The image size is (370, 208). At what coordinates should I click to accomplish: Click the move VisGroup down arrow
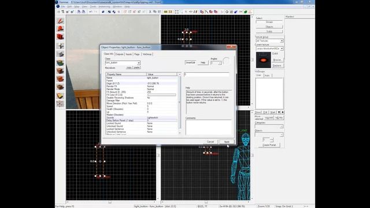point(283,112)
